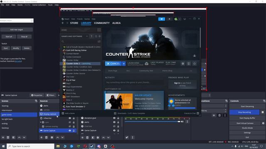Open the OBS Tools menu

tap(50, 5)
